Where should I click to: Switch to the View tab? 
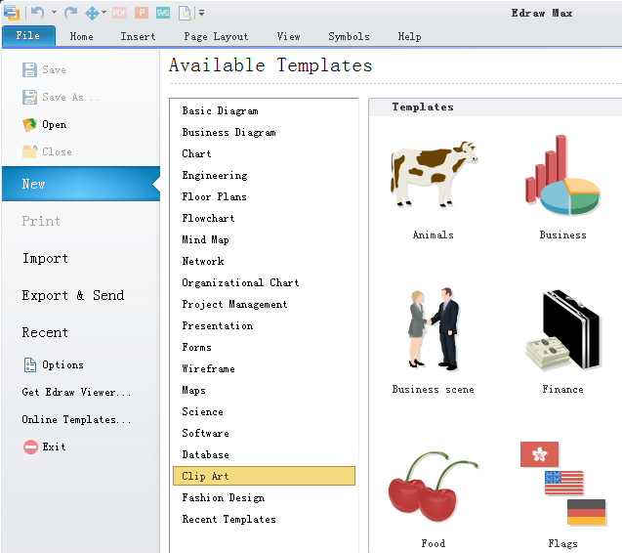[288, 36]
